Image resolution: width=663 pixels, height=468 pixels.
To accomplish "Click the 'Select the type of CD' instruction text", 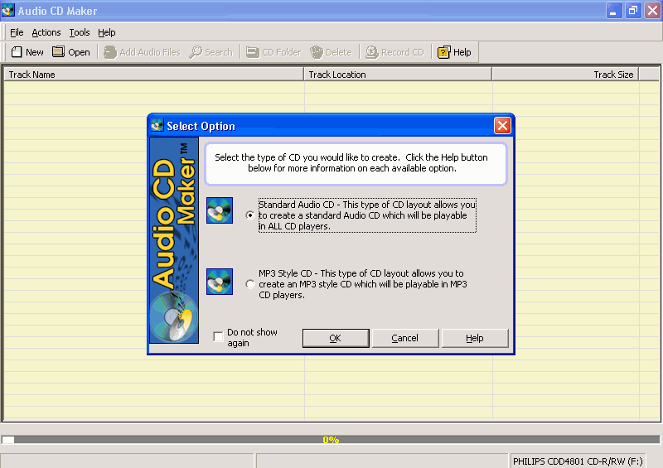I will [x=351, y=162].
